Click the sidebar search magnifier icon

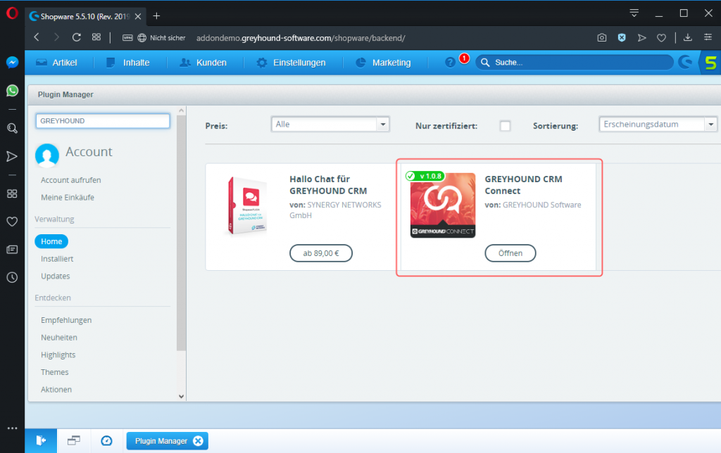13,128
